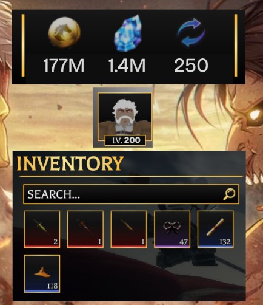Open the white-bearded character avatar
The image size is (263, 305).
tap(125, 117)
